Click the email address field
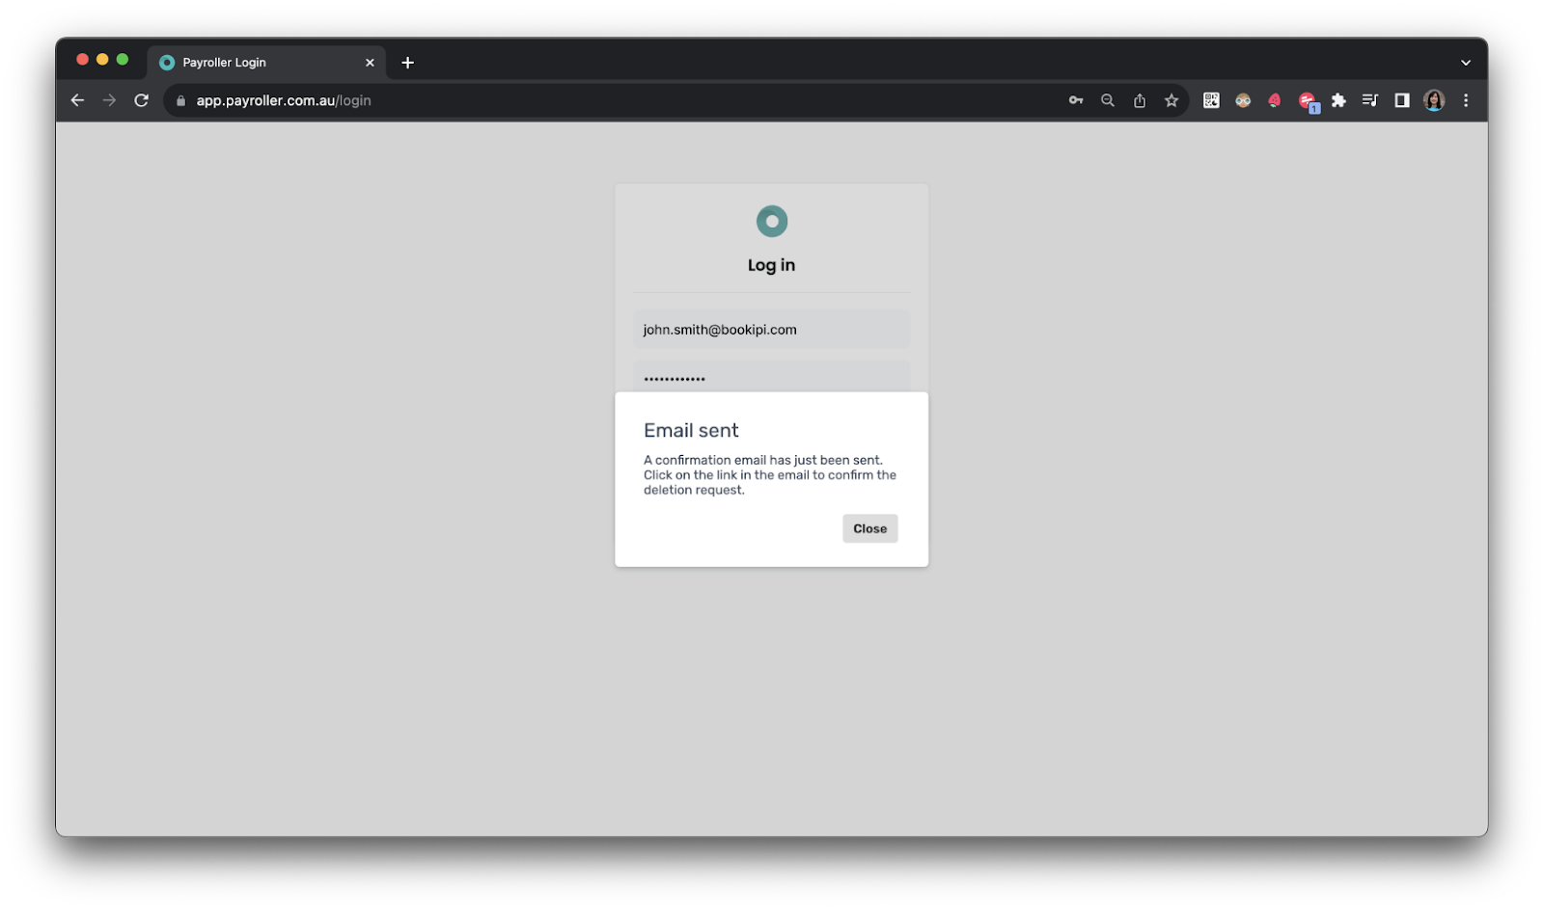1544x910 pixels. (770, 329)
